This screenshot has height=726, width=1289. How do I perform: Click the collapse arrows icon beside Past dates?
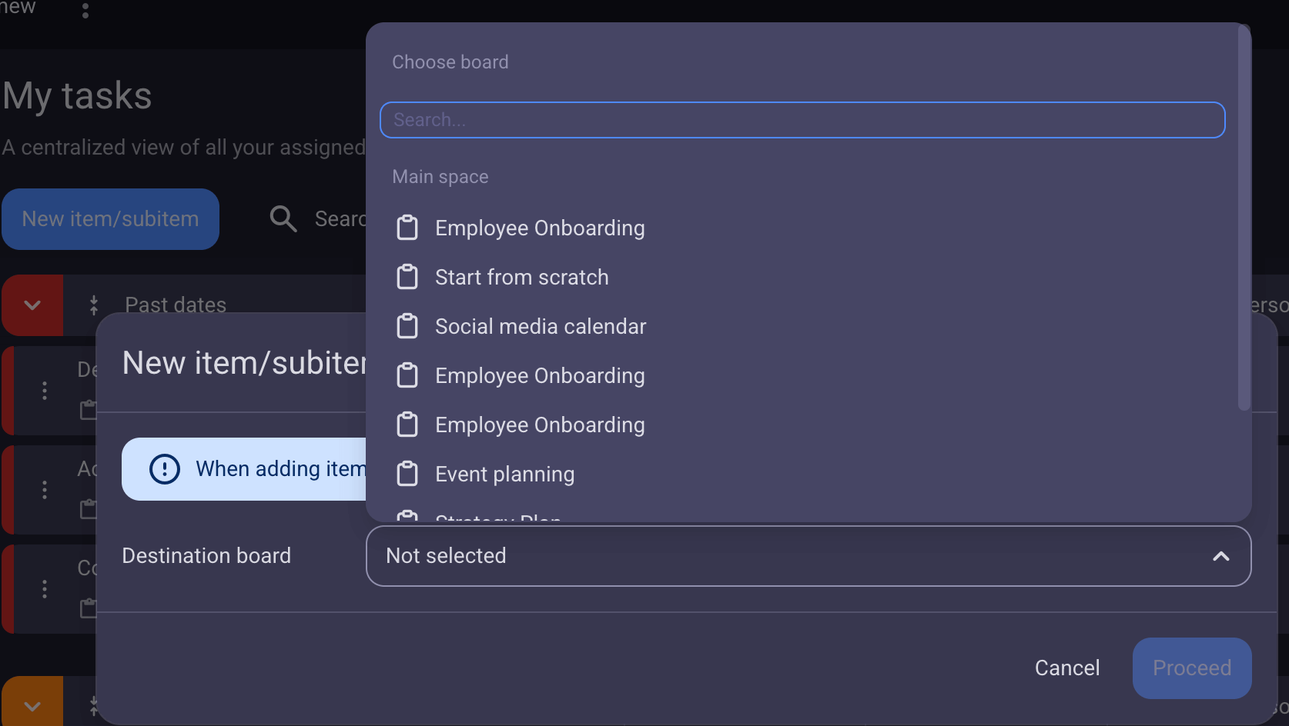pyautogui.click(x=94, y=305)
